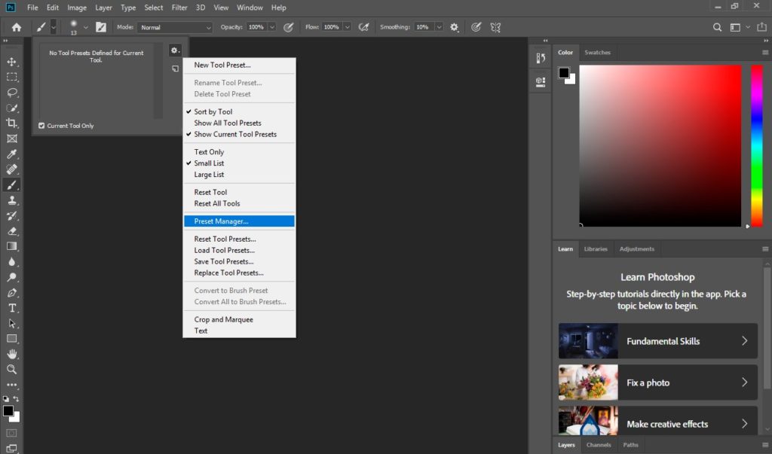Select the Lasso tool
The image size is (772, 454).
click(12, 93)
